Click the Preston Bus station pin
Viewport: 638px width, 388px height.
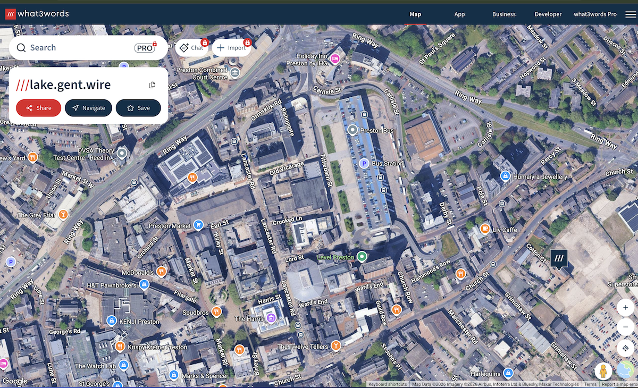pyautogui.click(x=352, y=129)
